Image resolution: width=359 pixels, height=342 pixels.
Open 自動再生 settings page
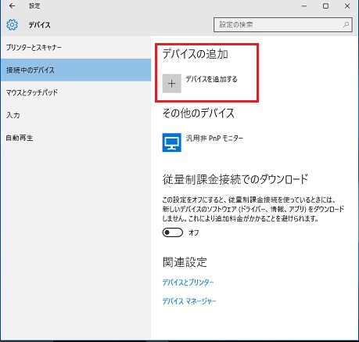tap(76, 138)
